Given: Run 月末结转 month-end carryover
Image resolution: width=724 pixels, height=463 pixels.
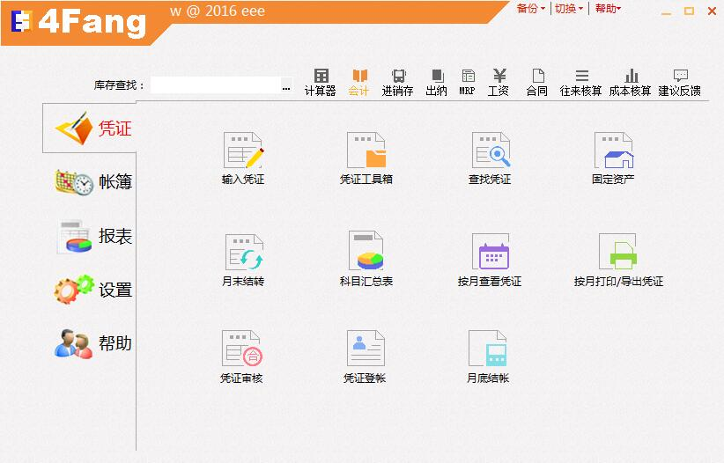Looking at the screenshot, I should click(x=243, y=260).
